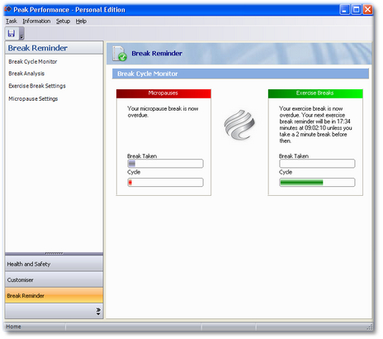Click the red Micropauses panel header
Screen dimensions: 383x339
(x=163, y=93)
